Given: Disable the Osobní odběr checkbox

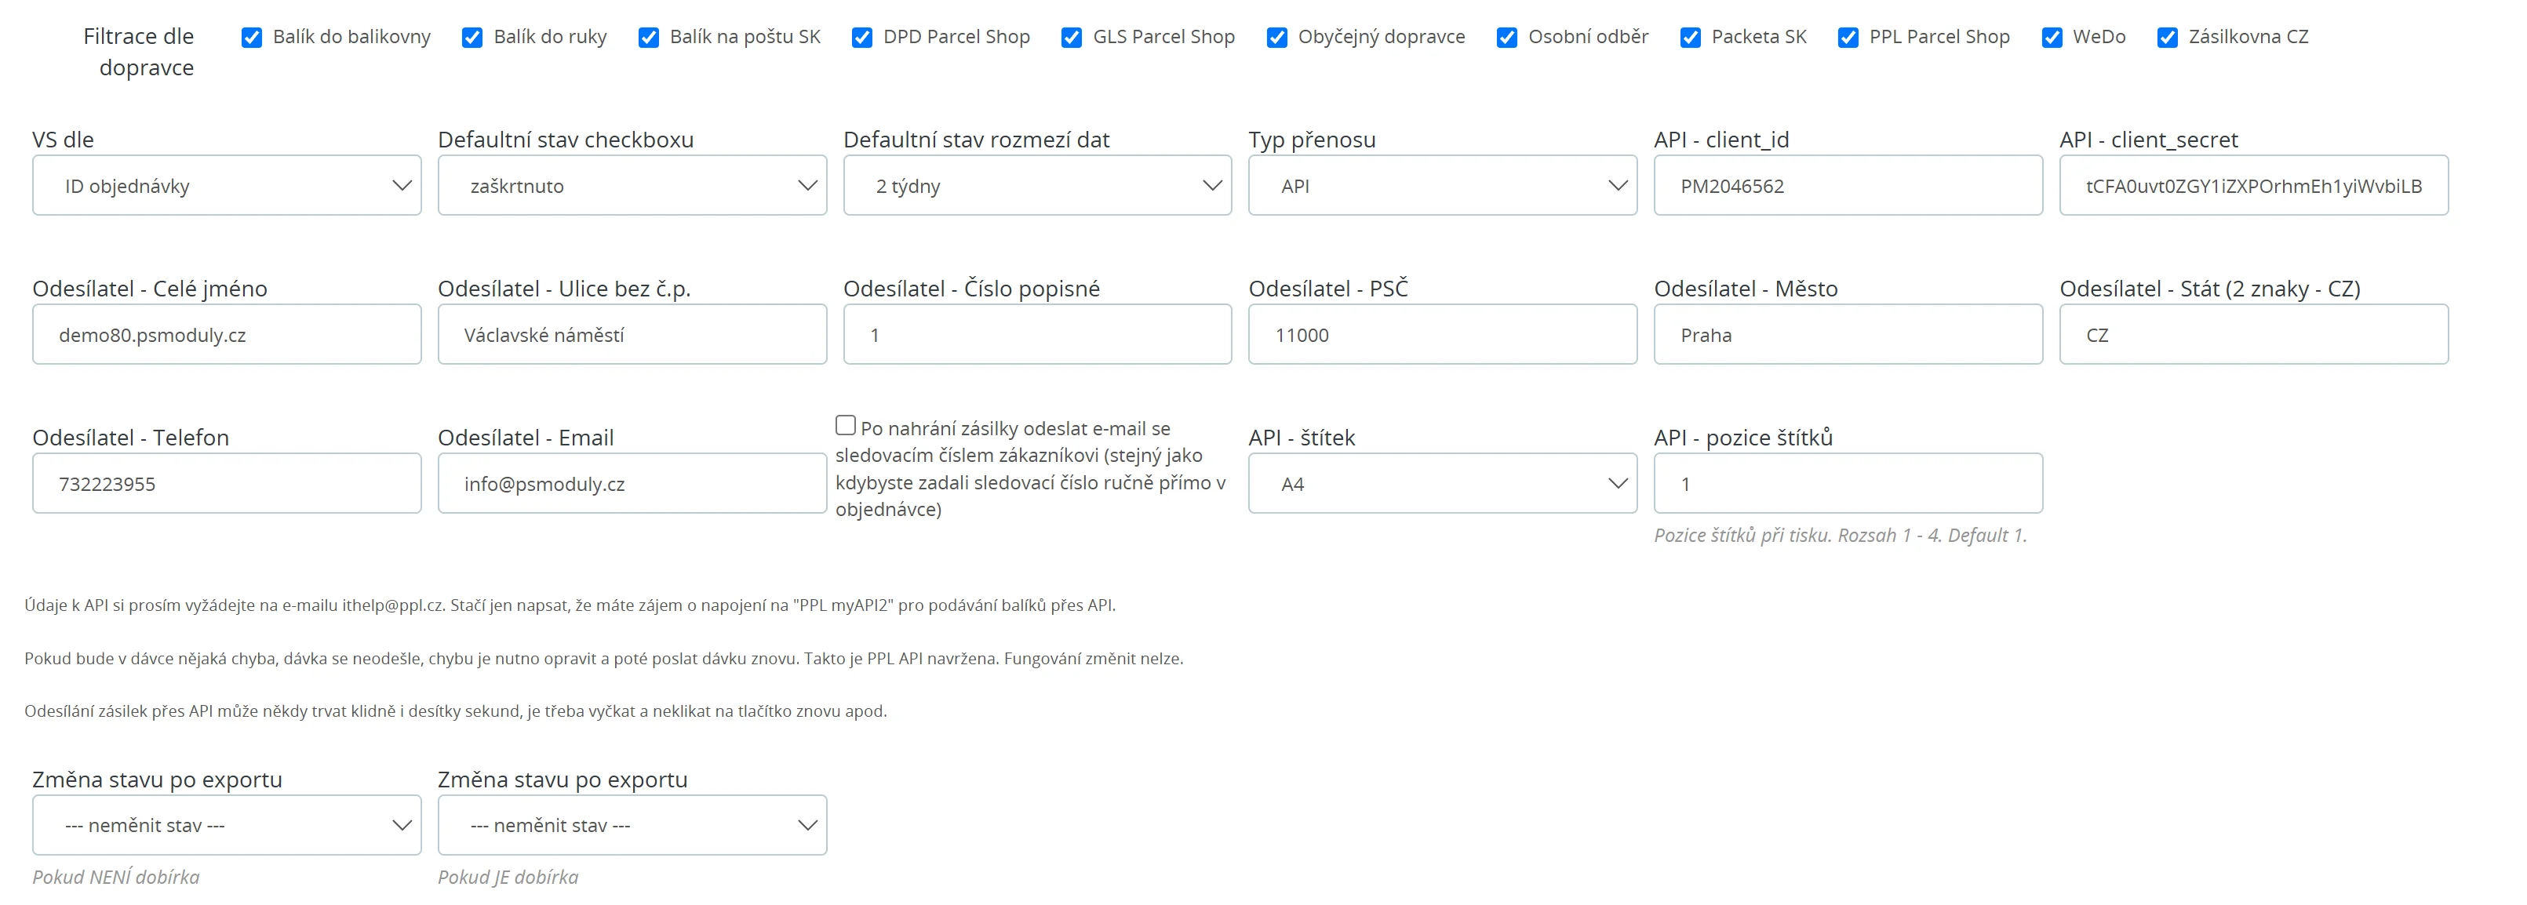Looking at the screenshot, I should [x=1507, y=38].
